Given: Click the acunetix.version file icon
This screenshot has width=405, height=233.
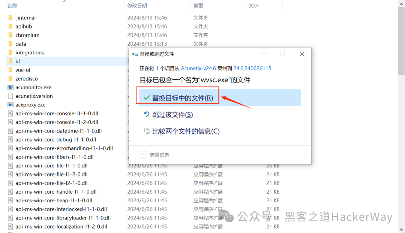Looking at the screenshot, I should tap(10, 96).
